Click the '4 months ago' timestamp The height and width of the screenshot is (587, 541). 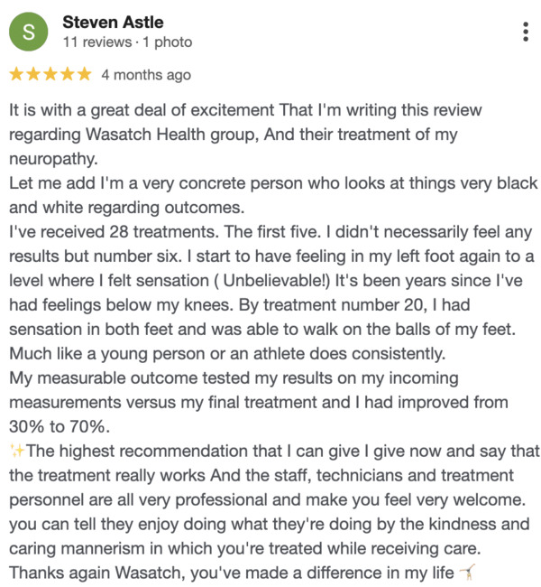146,75
